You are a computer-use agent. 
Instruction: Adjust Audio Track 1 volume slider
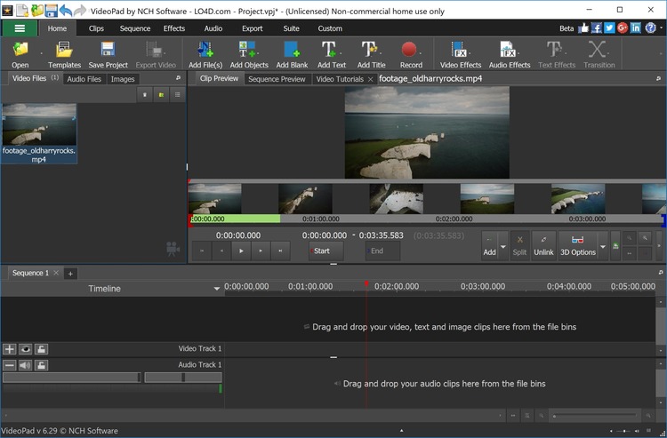71,378
